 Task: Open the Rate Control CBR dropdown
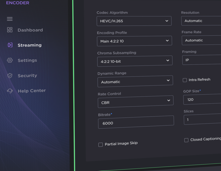(136, 102)
